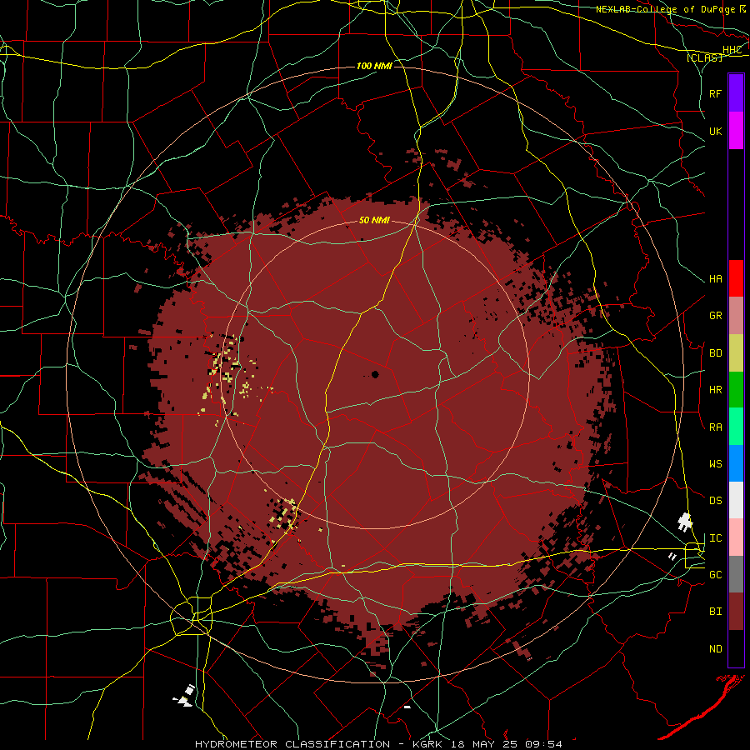The image size is (750, 750).
Task: Click the HA legend label
Action: [716, 279]
